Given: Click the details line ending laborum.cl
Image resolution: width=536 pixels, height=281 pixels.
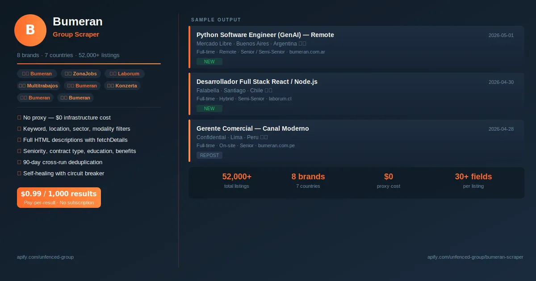Looking at the screenshot, I should tap(244, 99).
